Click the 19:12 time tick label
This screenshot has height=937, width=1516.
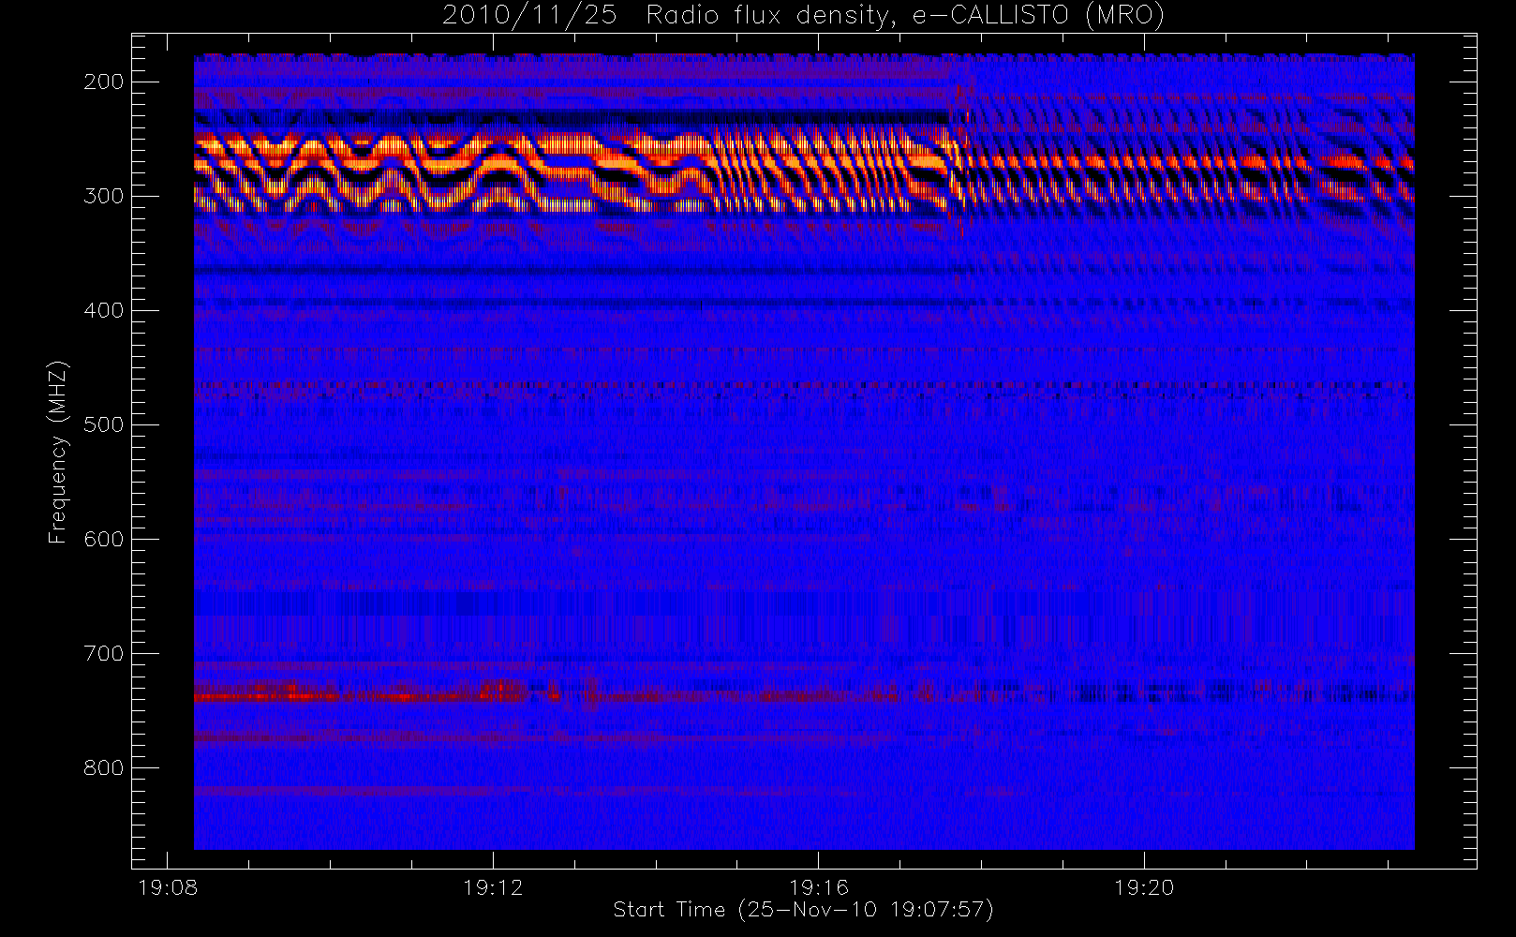pyautogui.click(x=493, y=887)
